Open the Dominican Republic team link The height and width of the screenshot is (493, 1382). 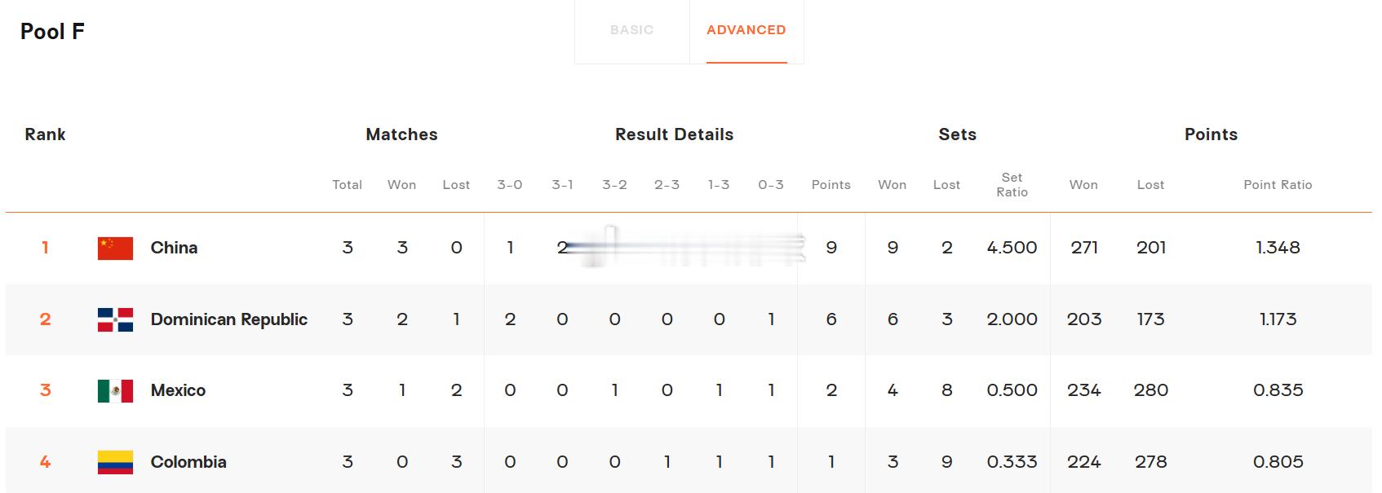click(x=229, y=319)
